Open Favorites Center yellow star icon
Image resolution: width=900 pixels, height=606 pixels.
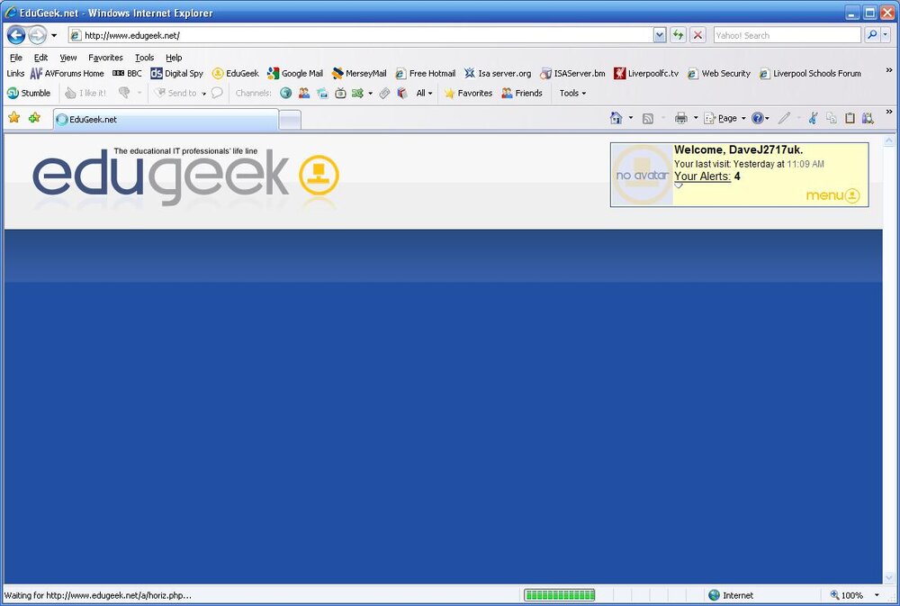click(x=13, y=118)
